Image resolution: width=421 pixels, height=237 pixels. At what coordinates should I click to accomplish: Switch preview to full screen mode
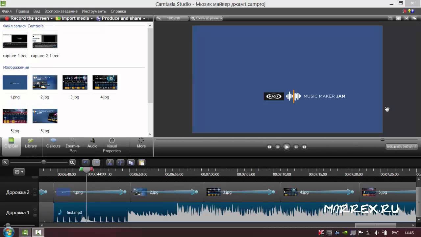(x=407, y=18)
